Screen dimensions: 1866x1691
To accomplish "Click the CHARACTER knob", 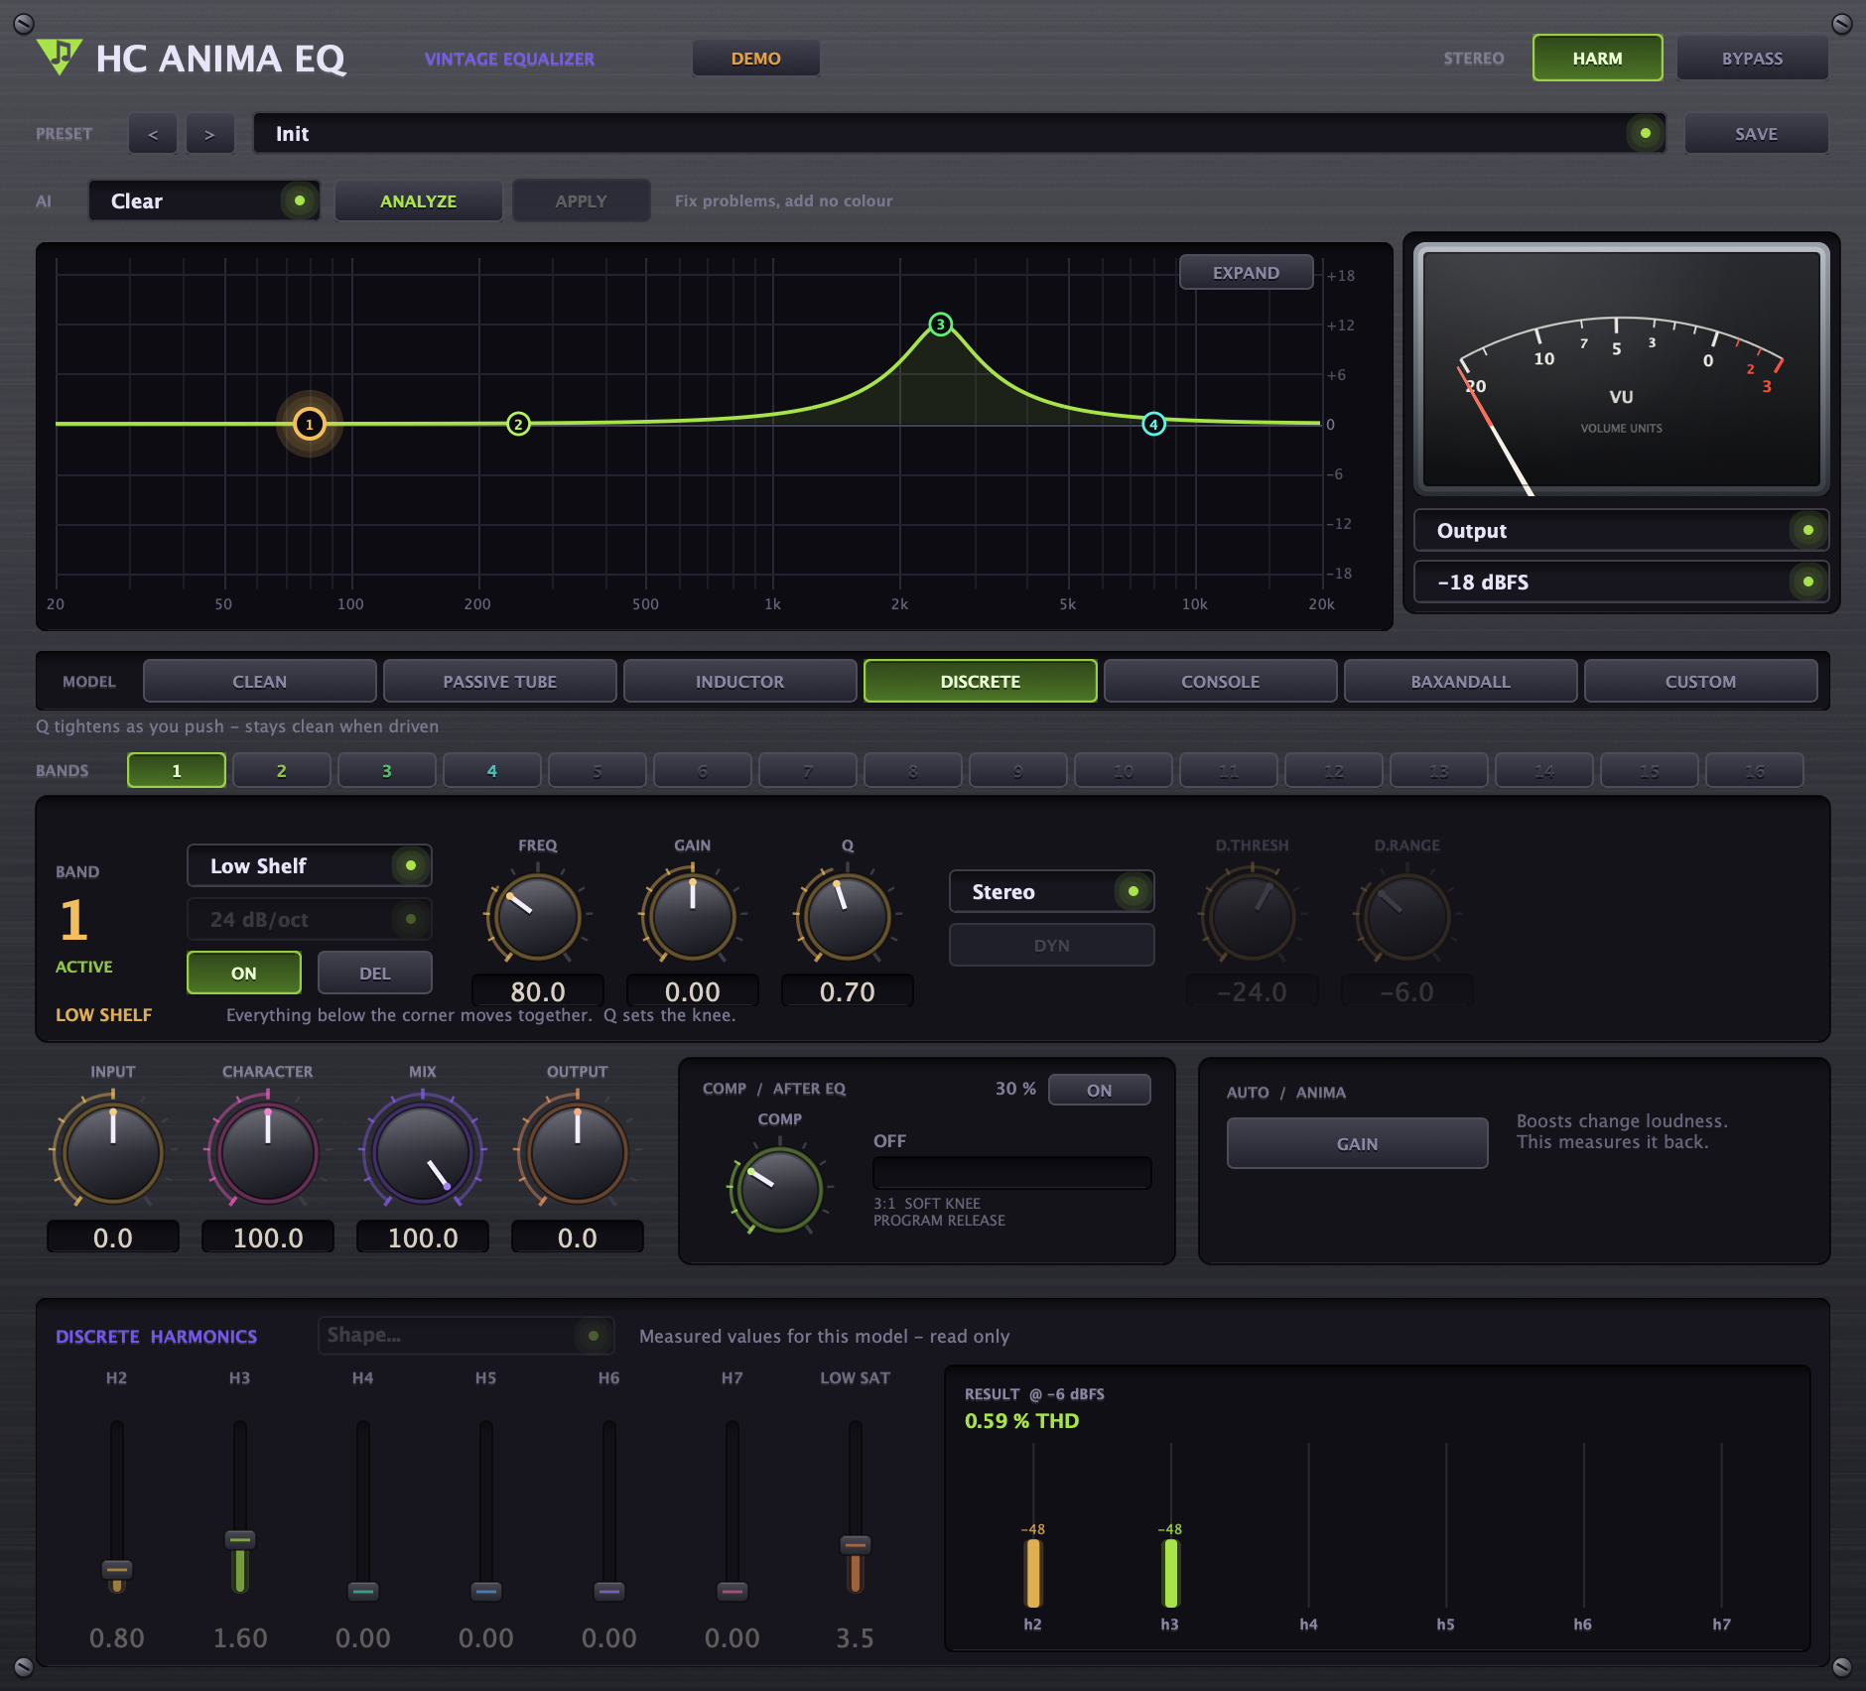I will (x=268, y=1152).
